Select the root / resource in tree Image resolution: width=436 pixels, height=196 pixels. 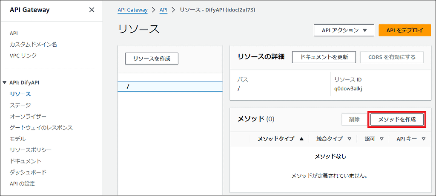coord(128,87)
